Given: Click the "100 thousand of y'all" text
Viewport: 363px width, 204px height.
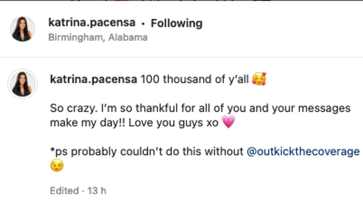Looking at the screenshot, I should coord(195,79).
